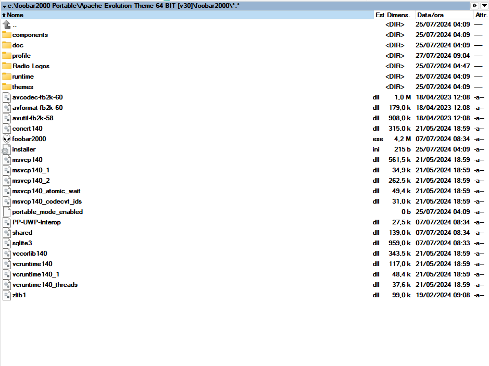
Task: Sort by the Attr. column header
Action: point(481,15)
